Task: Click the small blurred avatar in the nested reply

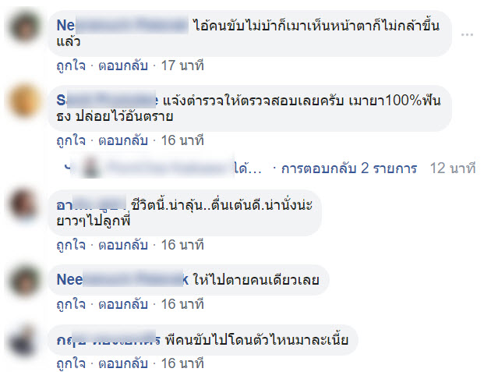Action: (90, 167)
